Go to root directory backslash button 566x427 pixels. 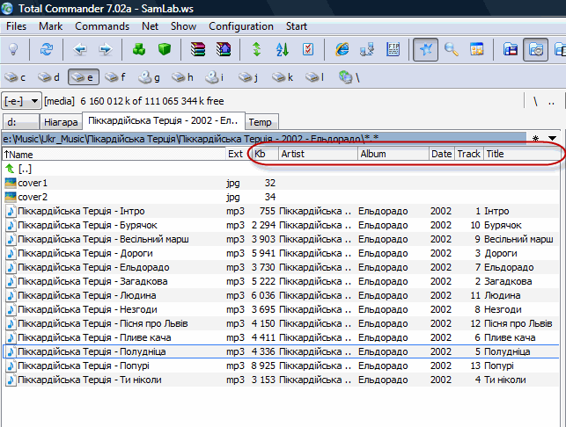click(535, 102)
